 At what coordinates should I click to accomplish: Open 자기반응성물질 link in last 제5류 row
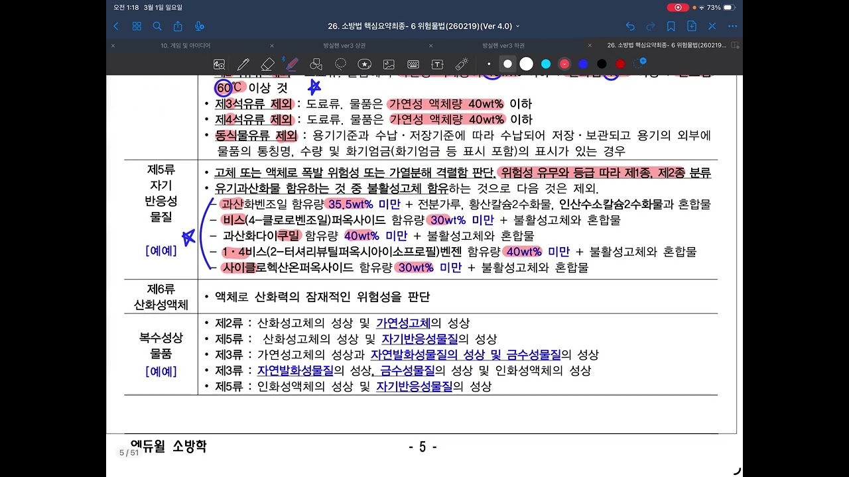[x=415, y=387]
